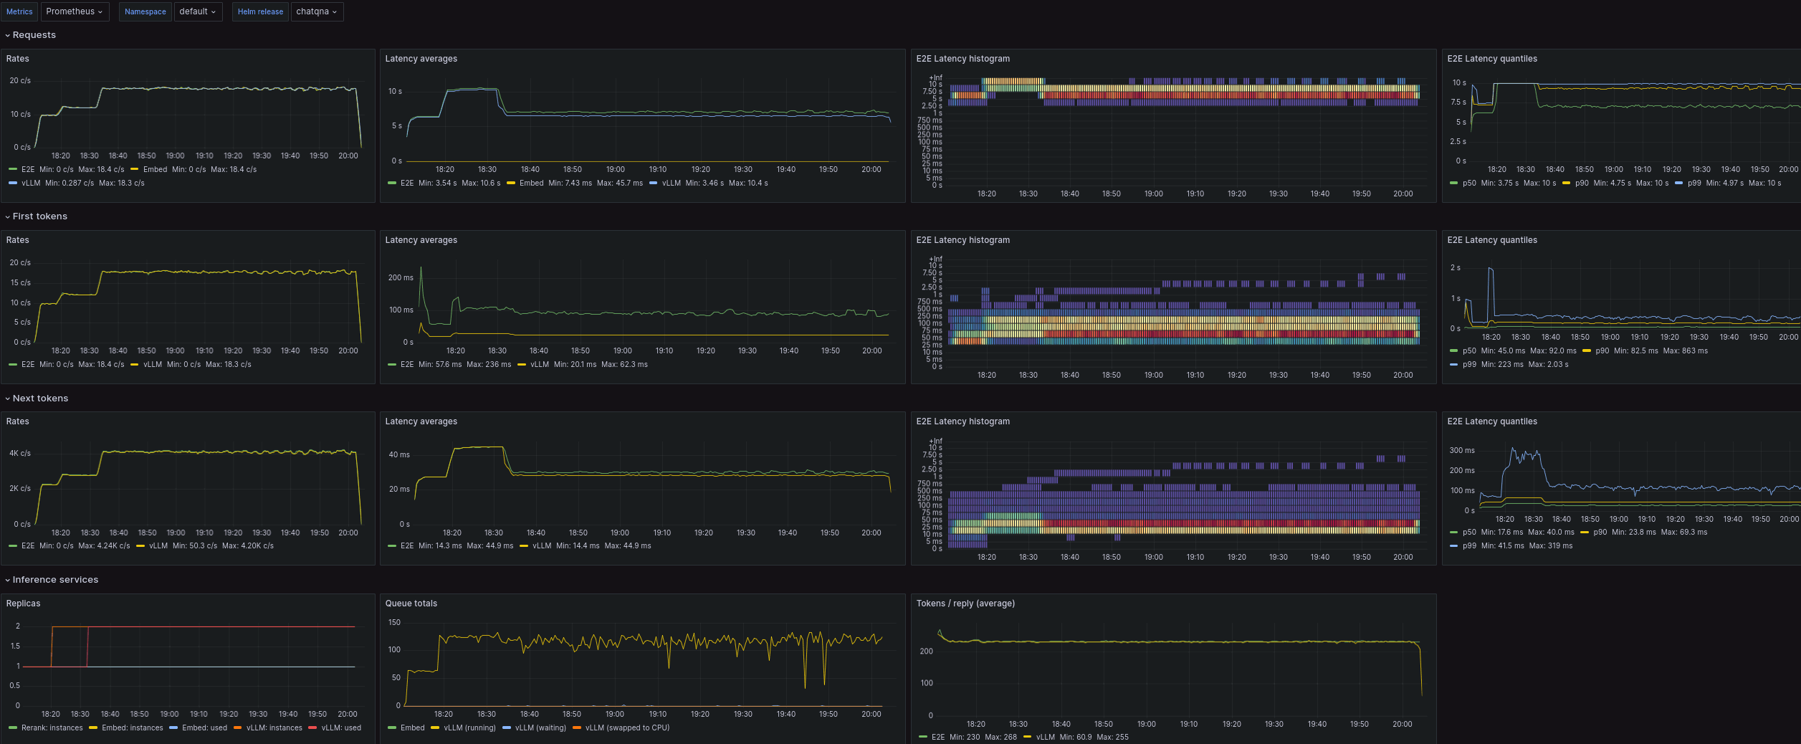Screen dimensions: 1801x744
Task: Toggle vLLM: used series in Replicas legend
Action: point(341,728)
